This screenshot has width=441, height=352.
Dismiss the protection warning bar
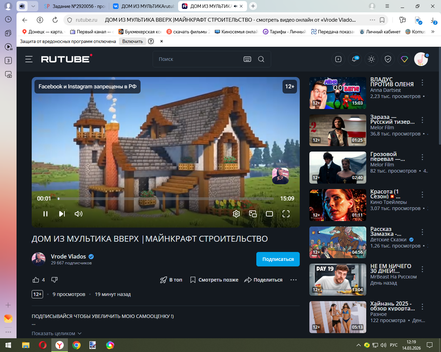[x=162, y=41]
